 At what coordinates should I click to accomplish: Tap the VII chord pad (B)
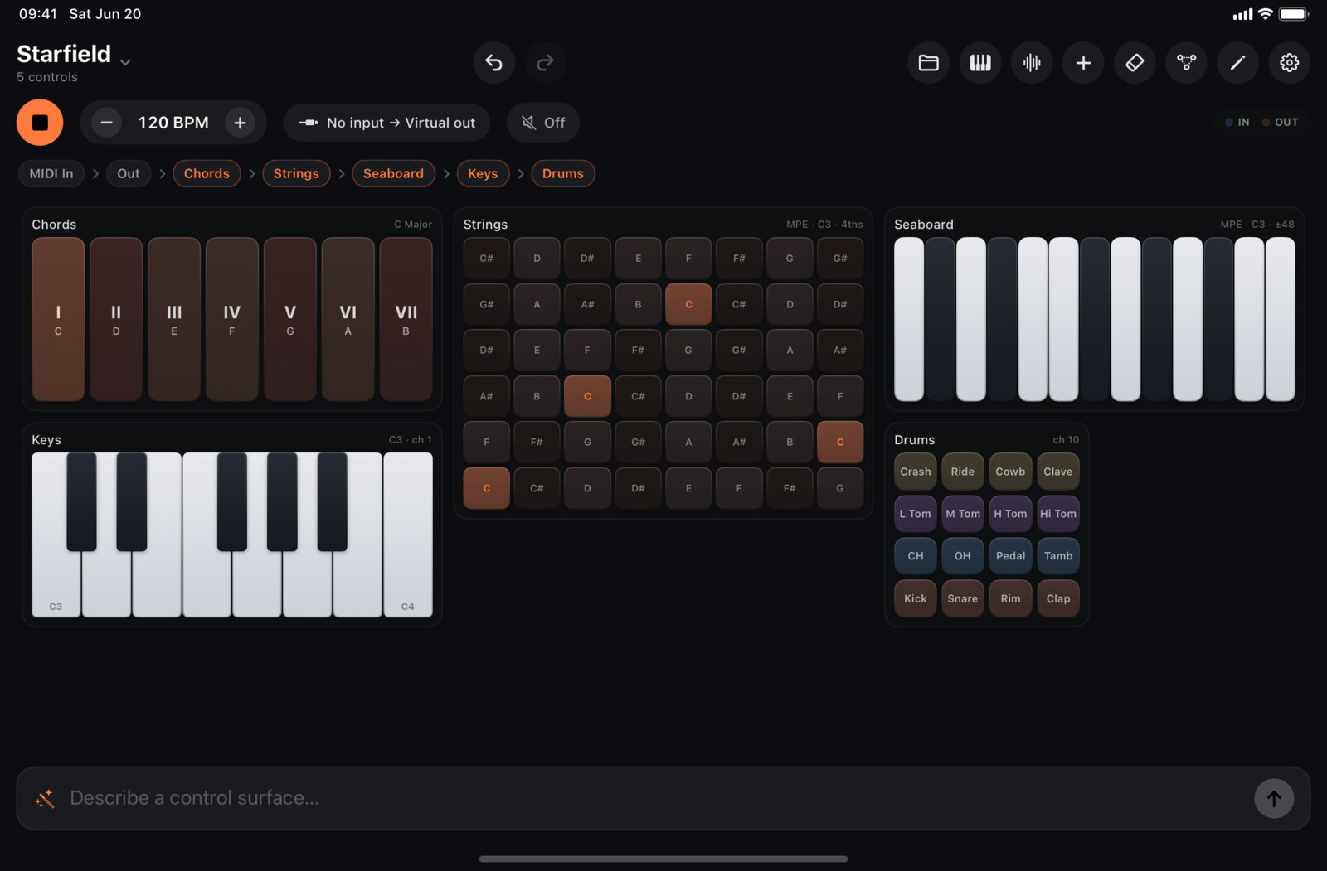point(406,319)
